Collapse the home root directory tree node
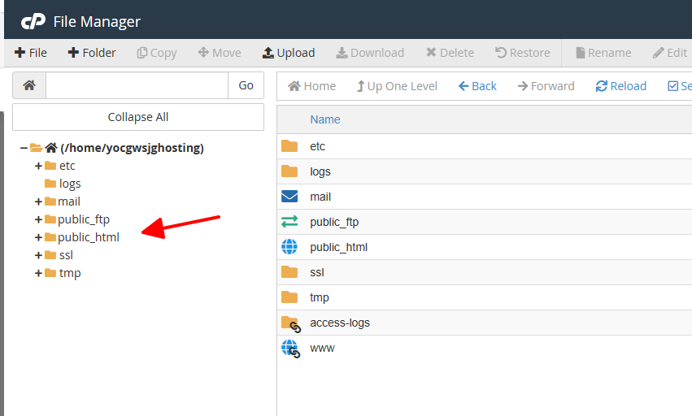This screenshot has height=416, width=692. tap(24, 148)
